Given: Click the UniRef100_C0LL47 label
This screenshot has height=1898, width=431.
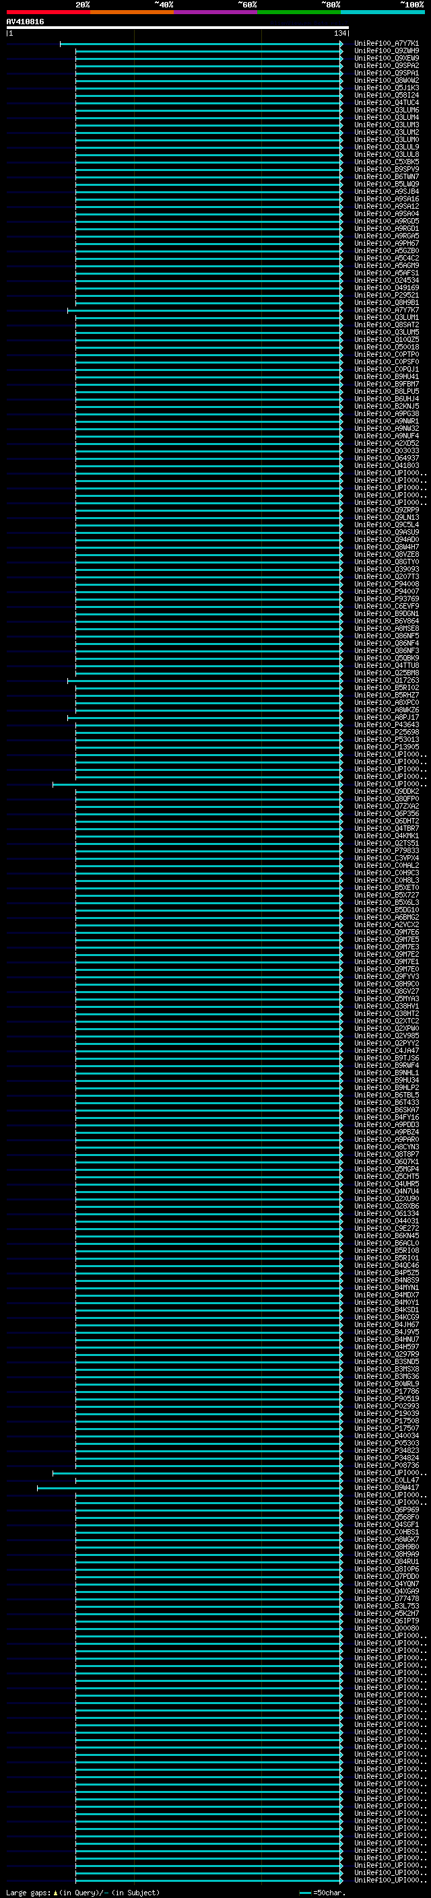Looking at the screenshot, I should [386, 1481].
